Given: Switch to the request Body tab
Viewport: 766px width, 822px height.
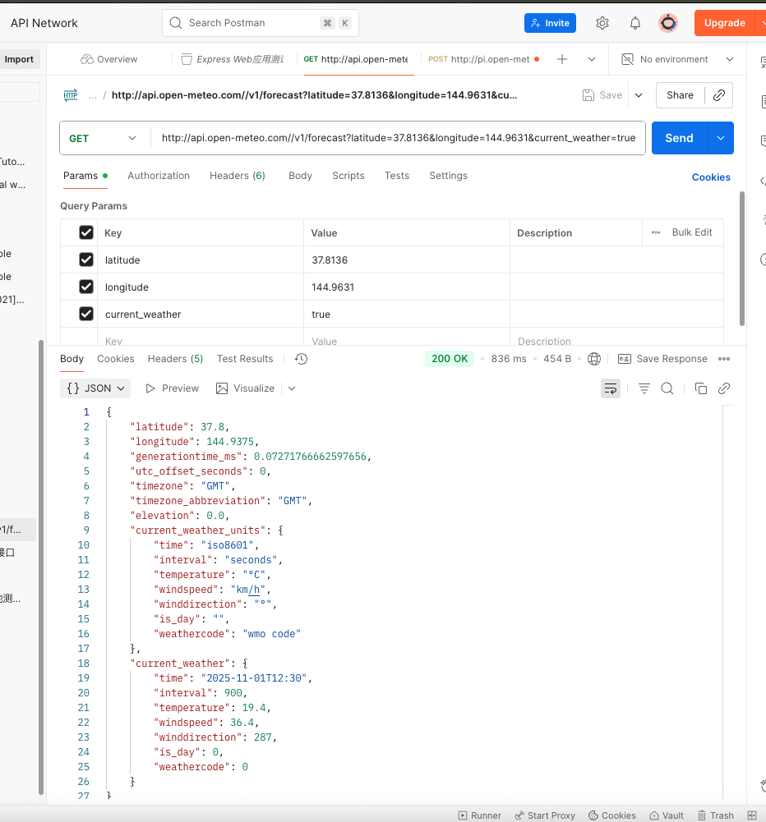Looking at the screenshot, I should 300,176.
